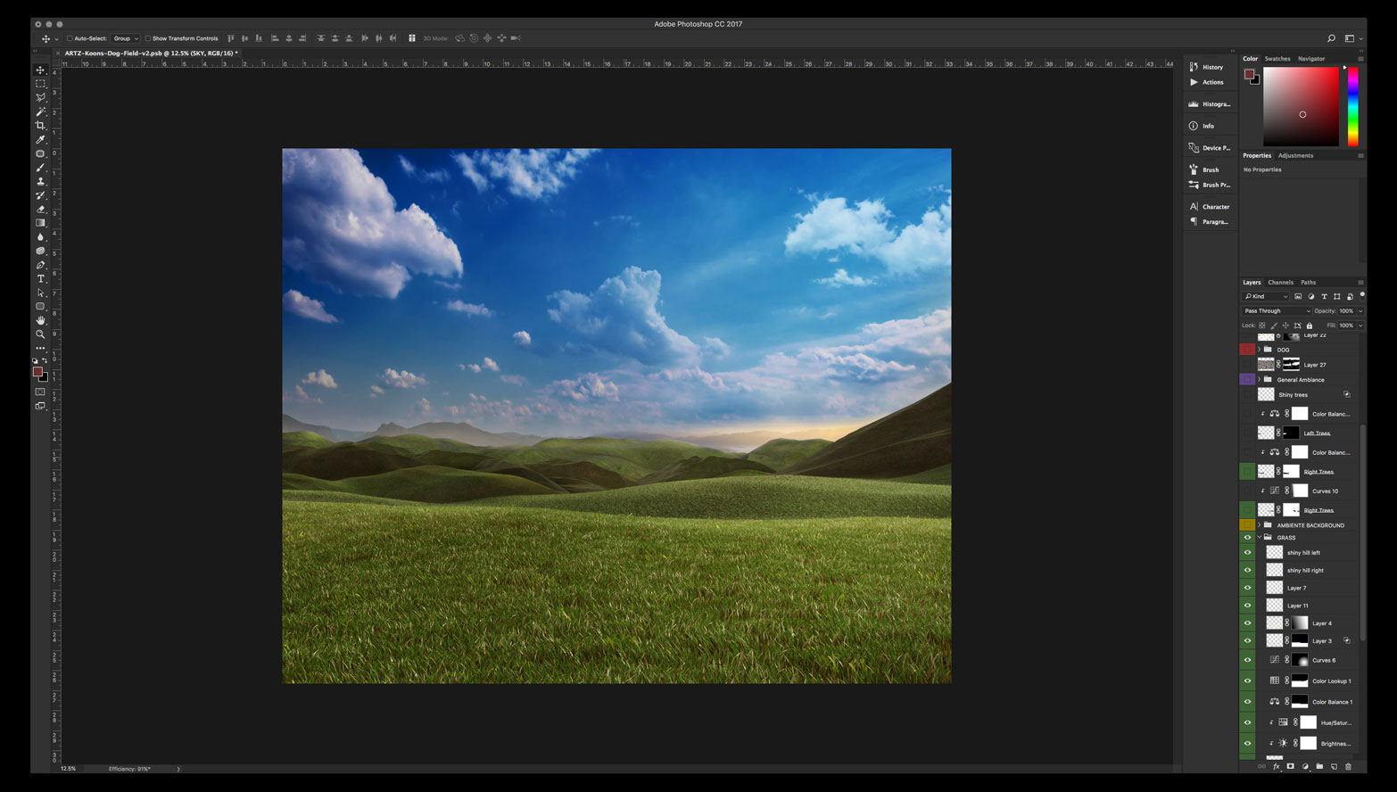Image resolution: width=1397 pixels, height=792 pixels.
Task: Select the Eyedropper tool
Action: (x=40, y=139)
